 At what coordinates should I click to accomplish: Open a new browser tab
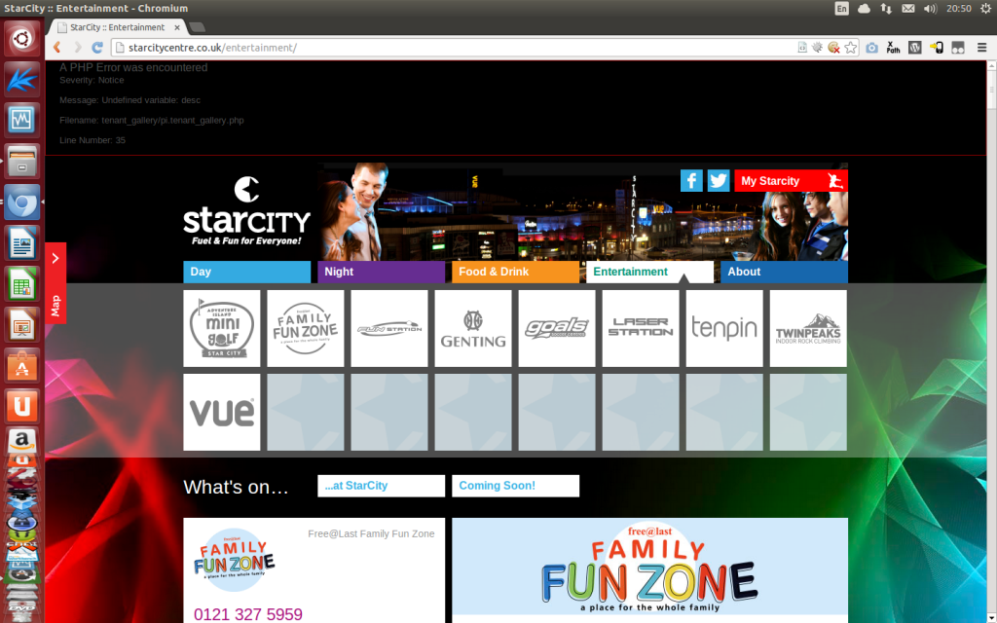197,27
